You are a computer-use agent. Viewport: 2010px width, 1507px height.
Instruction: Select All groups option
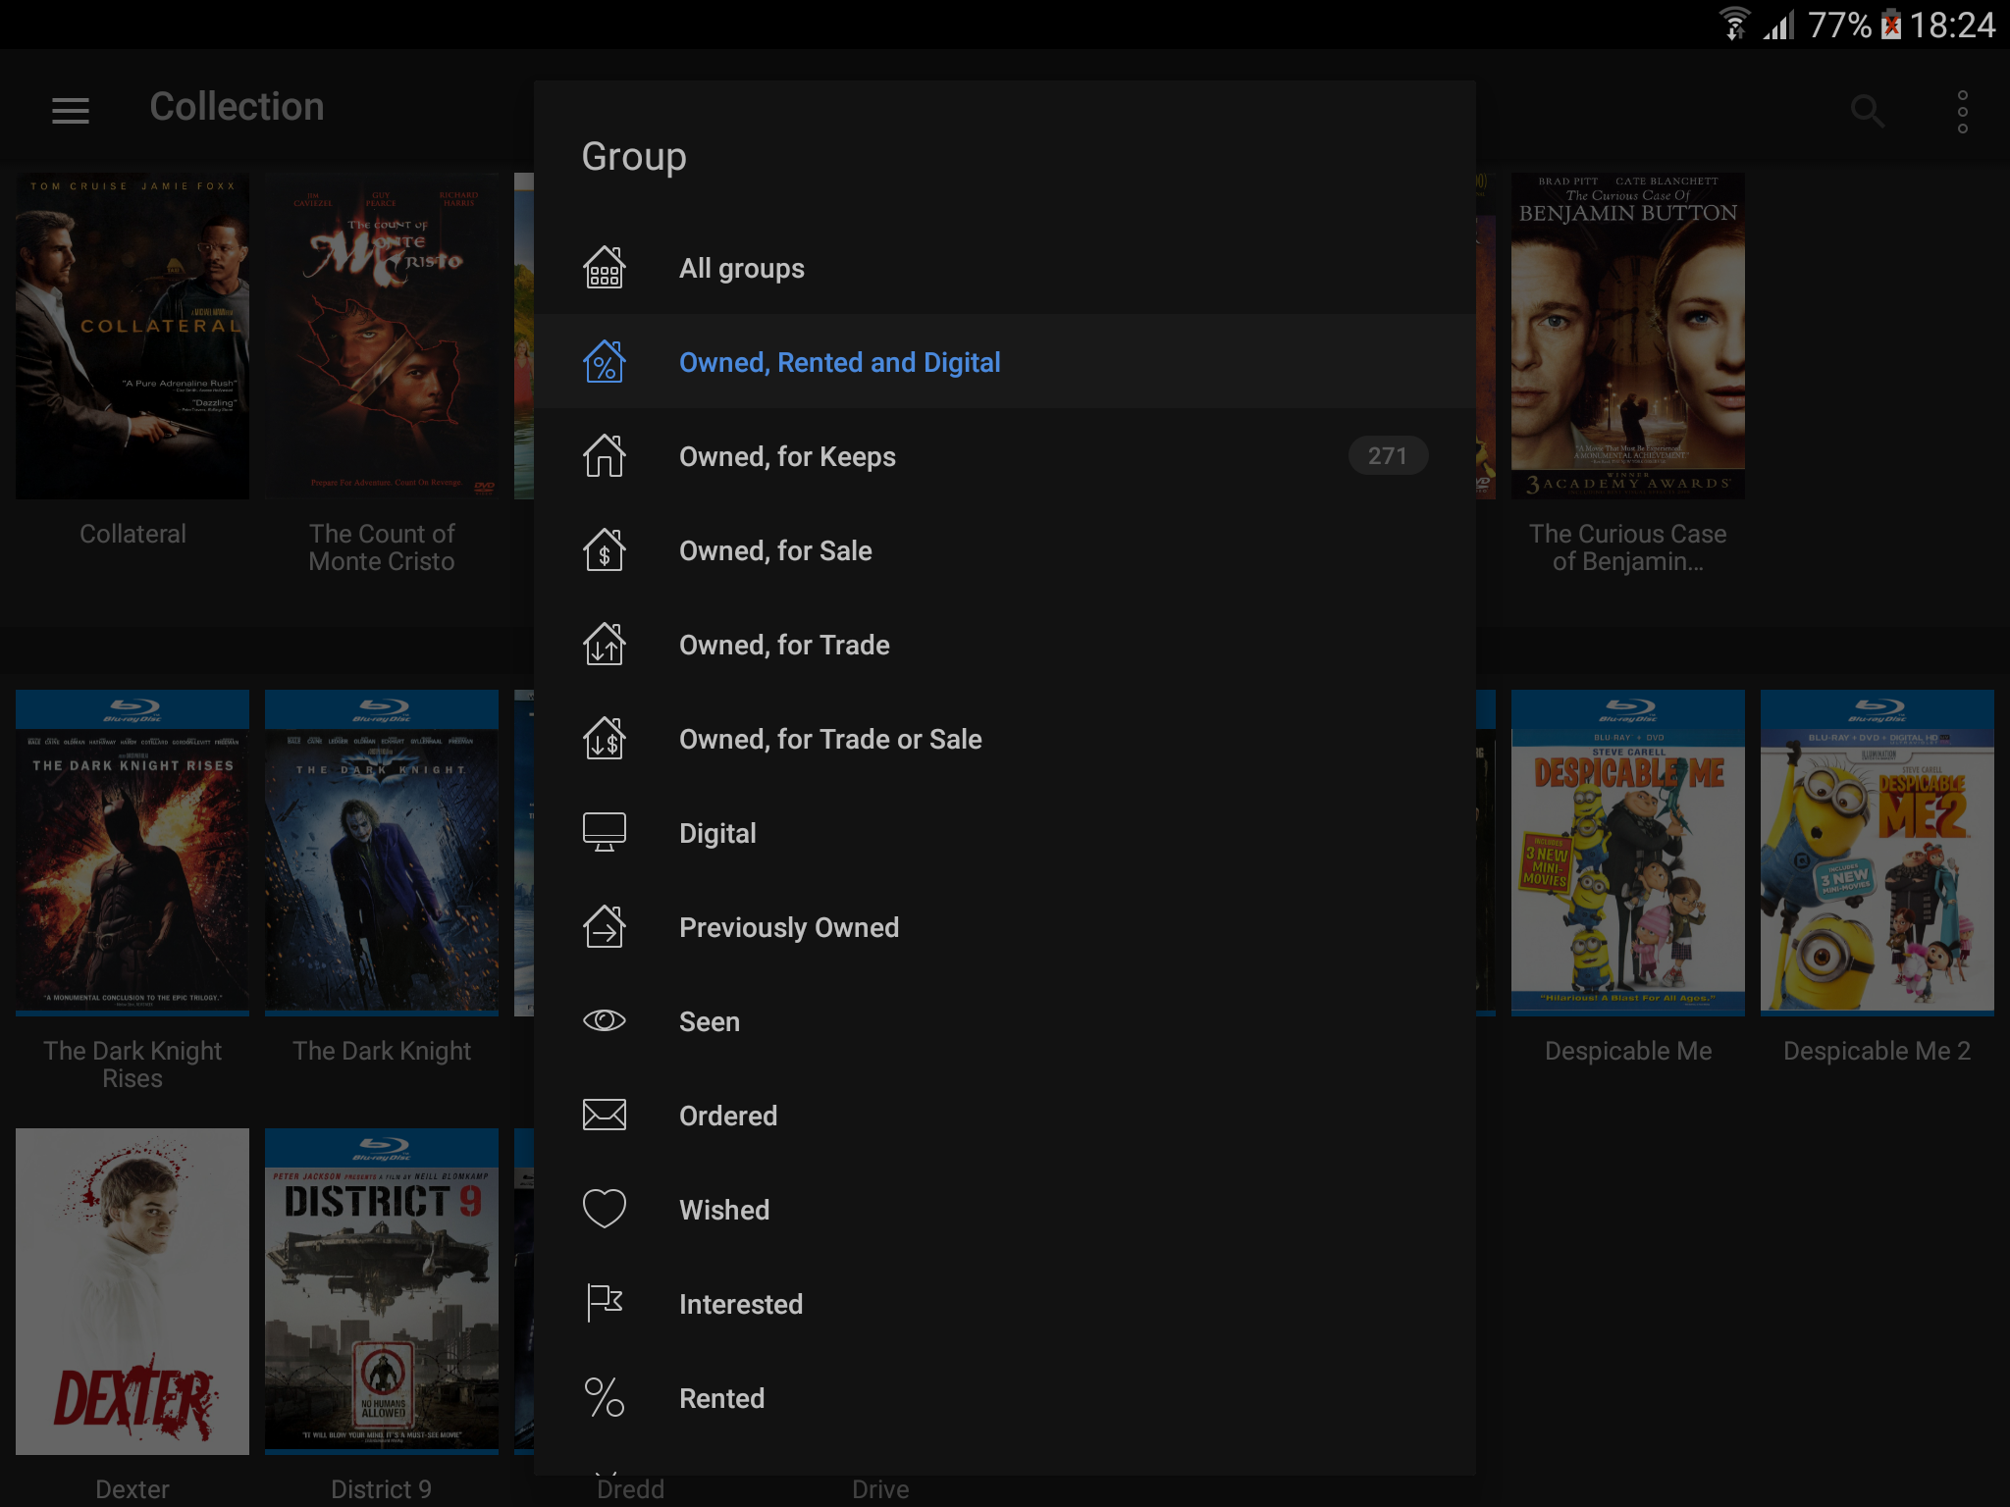click(1005, 267)
